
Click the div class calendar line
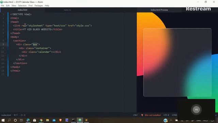click(x=41, y=52)
